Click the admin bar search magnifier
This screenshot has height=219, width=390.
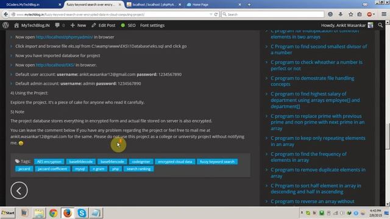(380, 25)
